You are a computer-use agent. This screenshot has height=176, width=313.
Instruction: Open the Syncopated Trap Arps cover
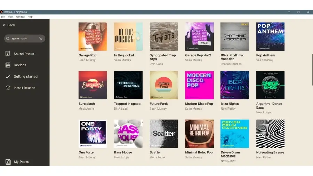(164, 37)
